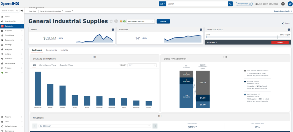Switch to the Dashboard tab
293x132 pixels.
tap(37, 50)
